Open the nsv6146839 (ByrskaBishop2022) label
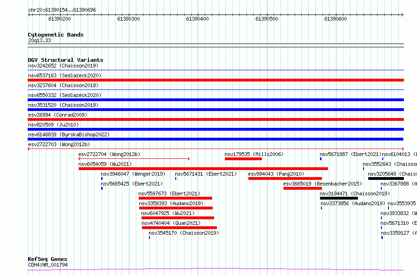Image resolution: width=417 pixels, height=275 pixels. pyautogui.click(x=69, y=134)
